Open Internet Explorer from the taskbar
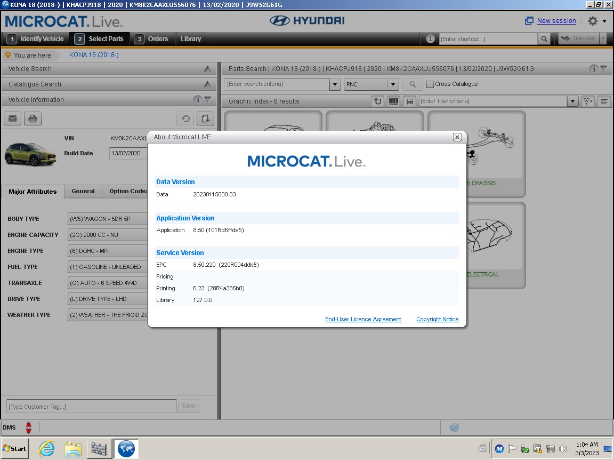Screen dimensions: 614x460 (x=47, y=449)
